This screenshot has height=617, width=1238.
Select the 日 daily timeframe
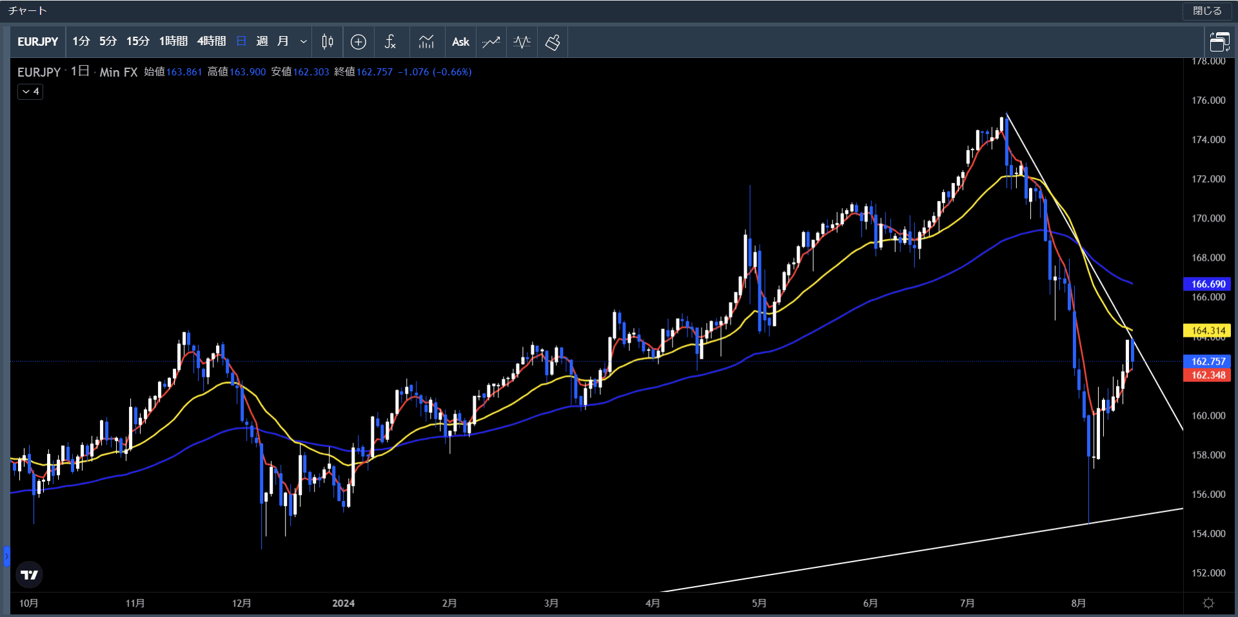click(242, 42)
